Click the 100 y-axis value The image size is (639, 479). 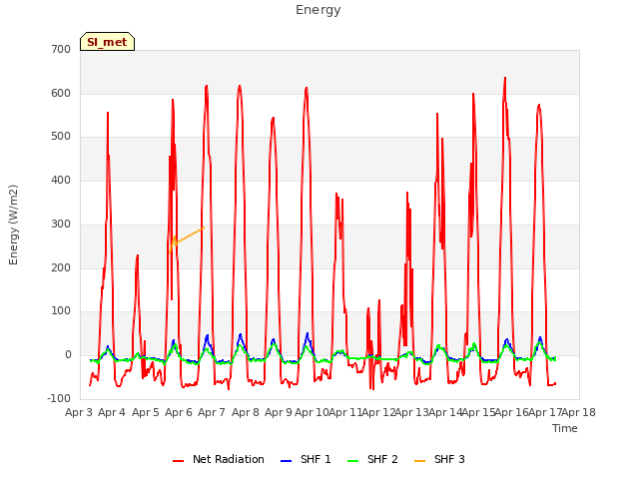[x=61, y=311]
